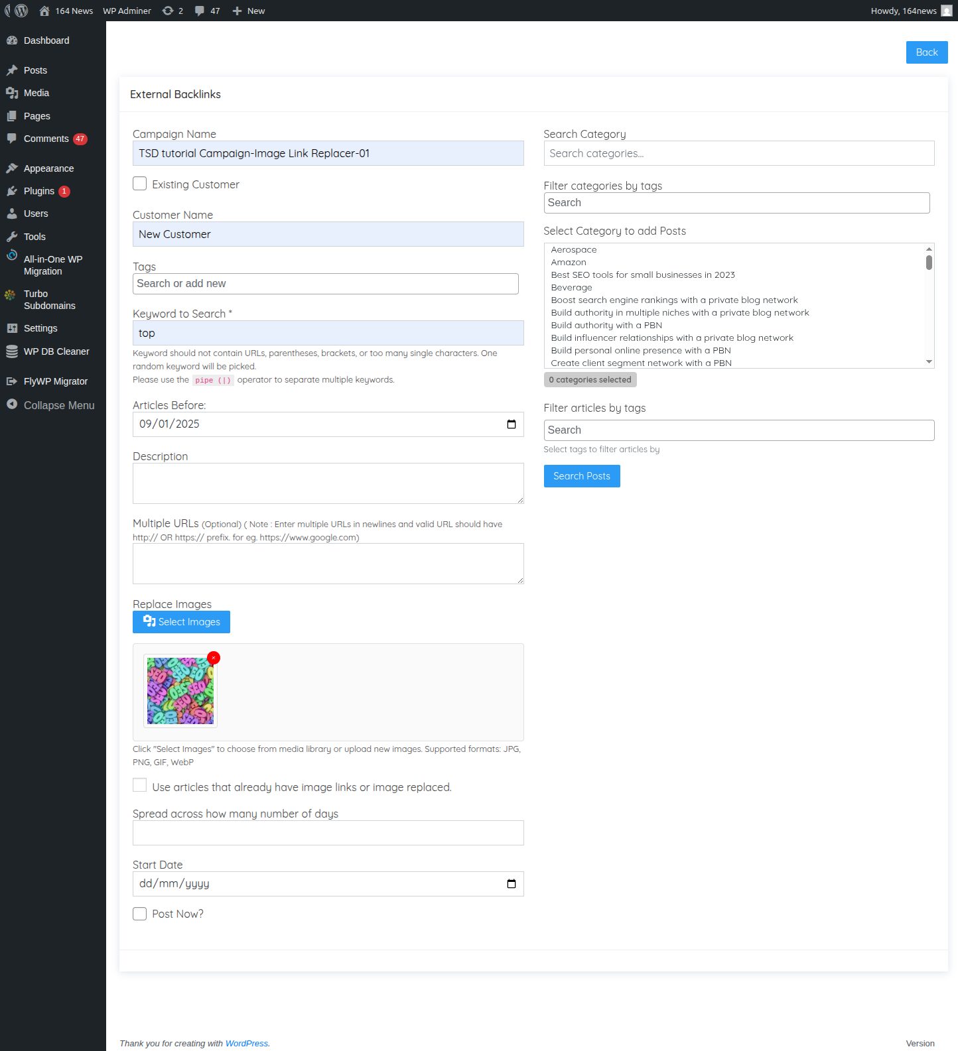The image size is (958, 1051).
Task: Open Filter articles by tags dropdown
Action: (738, 430)
